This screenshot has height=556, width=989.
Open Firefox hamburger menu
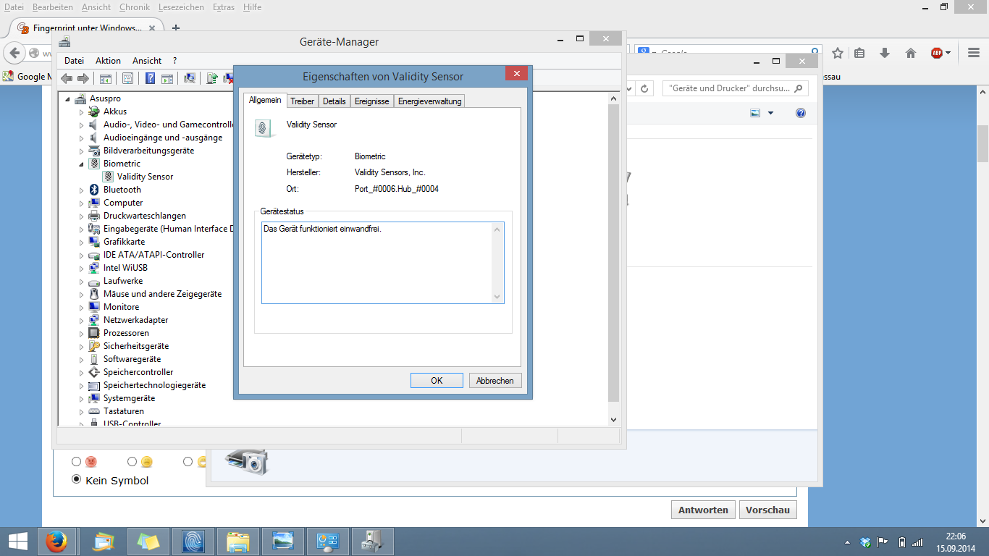coord(974,53)
